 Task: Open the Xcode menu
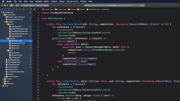point(9,1)
